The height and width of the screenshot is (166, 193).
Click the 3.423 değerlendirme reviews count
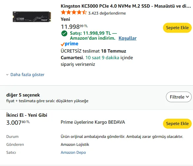point(107,13)
